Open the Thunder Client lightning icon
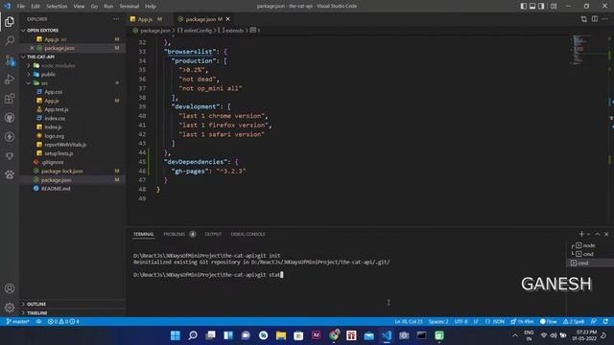This screenshot has height=345, width=614. click(x=10, y=136)
